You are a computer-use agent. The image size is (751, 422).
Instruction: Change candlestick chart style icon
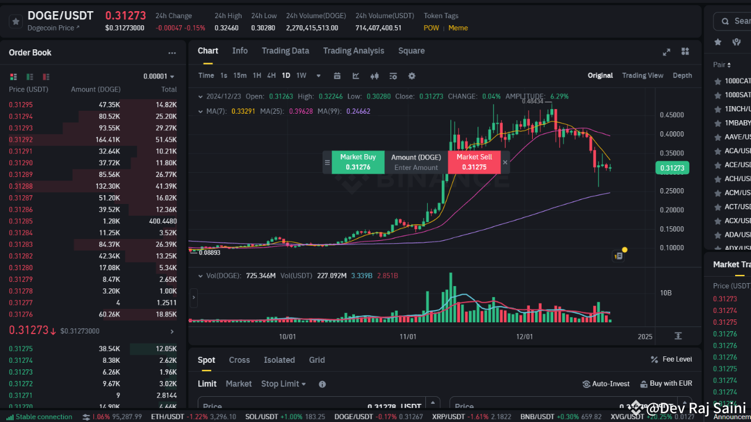click(374, 76)
